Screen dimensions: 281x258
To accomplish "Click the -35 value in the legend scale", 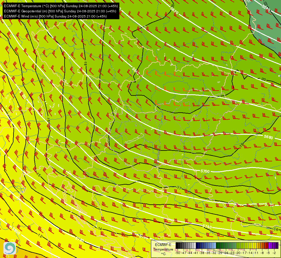I will point(208,253).
